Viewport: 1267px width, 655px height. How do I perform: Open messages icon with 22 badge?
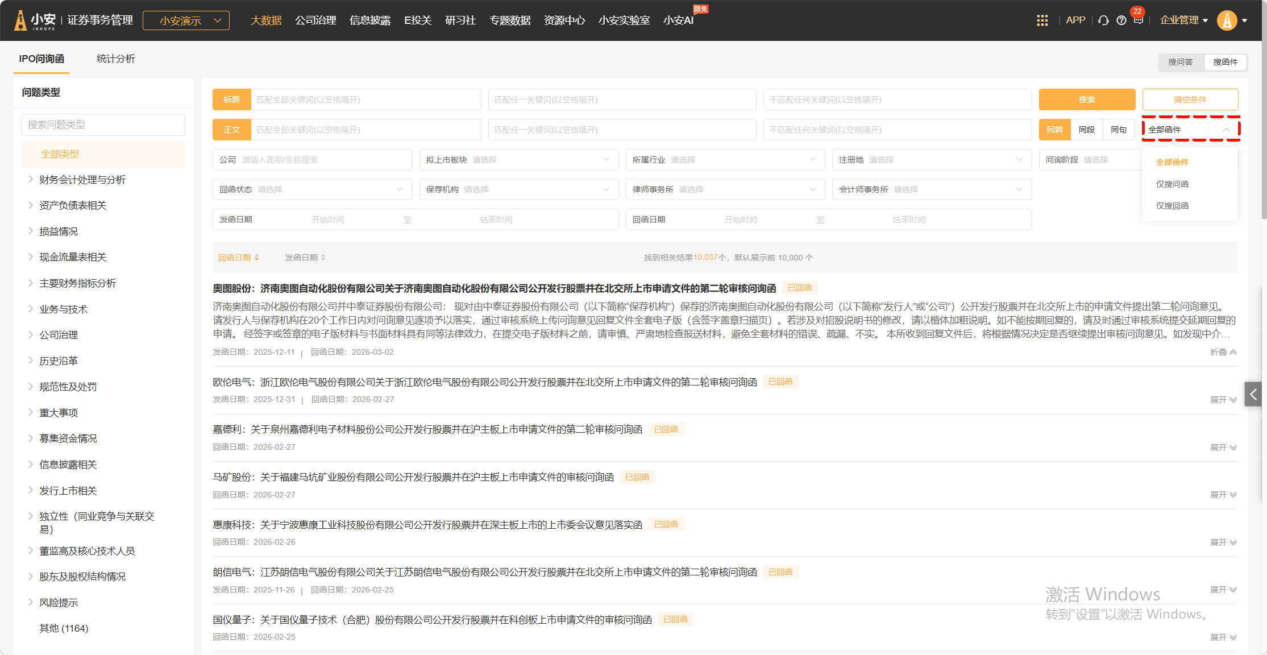pyautogui.click(x=1138, y=20)
